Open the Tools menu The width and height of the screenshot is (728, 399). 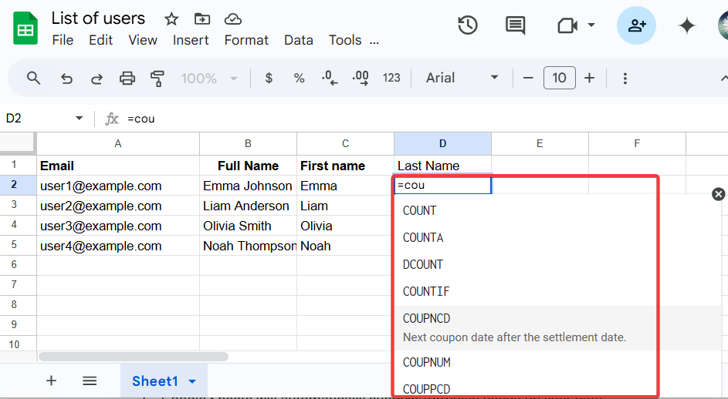click(x=345, y=40)
